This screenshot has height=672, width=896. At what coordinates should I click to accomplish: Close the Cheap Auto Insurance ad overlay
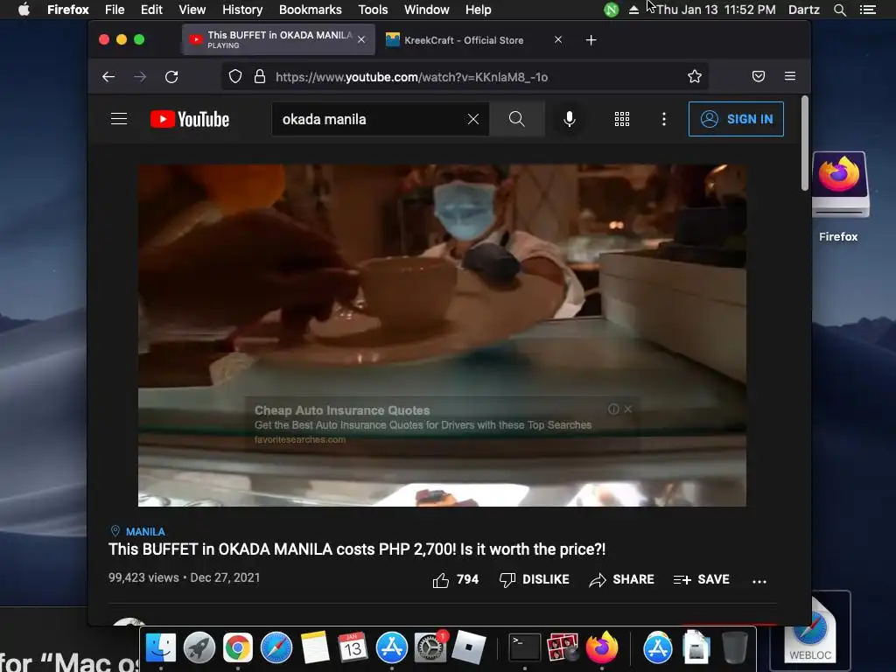pyautogui.click(x=628, y=409)
